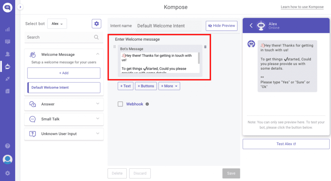This screenshot has height=181, width=331.
Task: Click the bot settings gear button
Action: coord(96,24)
